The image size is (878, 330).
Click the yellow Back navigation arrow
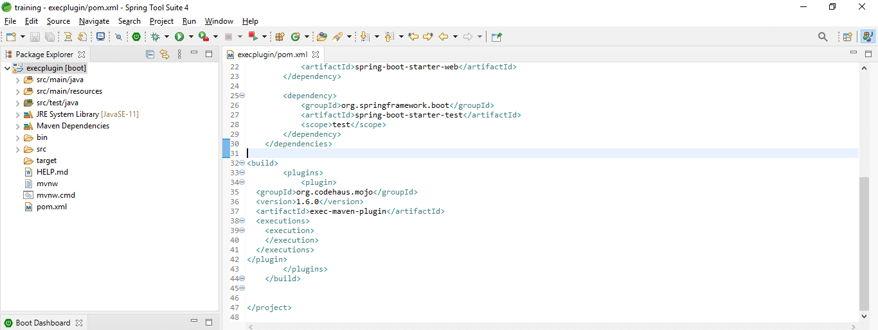443,37
